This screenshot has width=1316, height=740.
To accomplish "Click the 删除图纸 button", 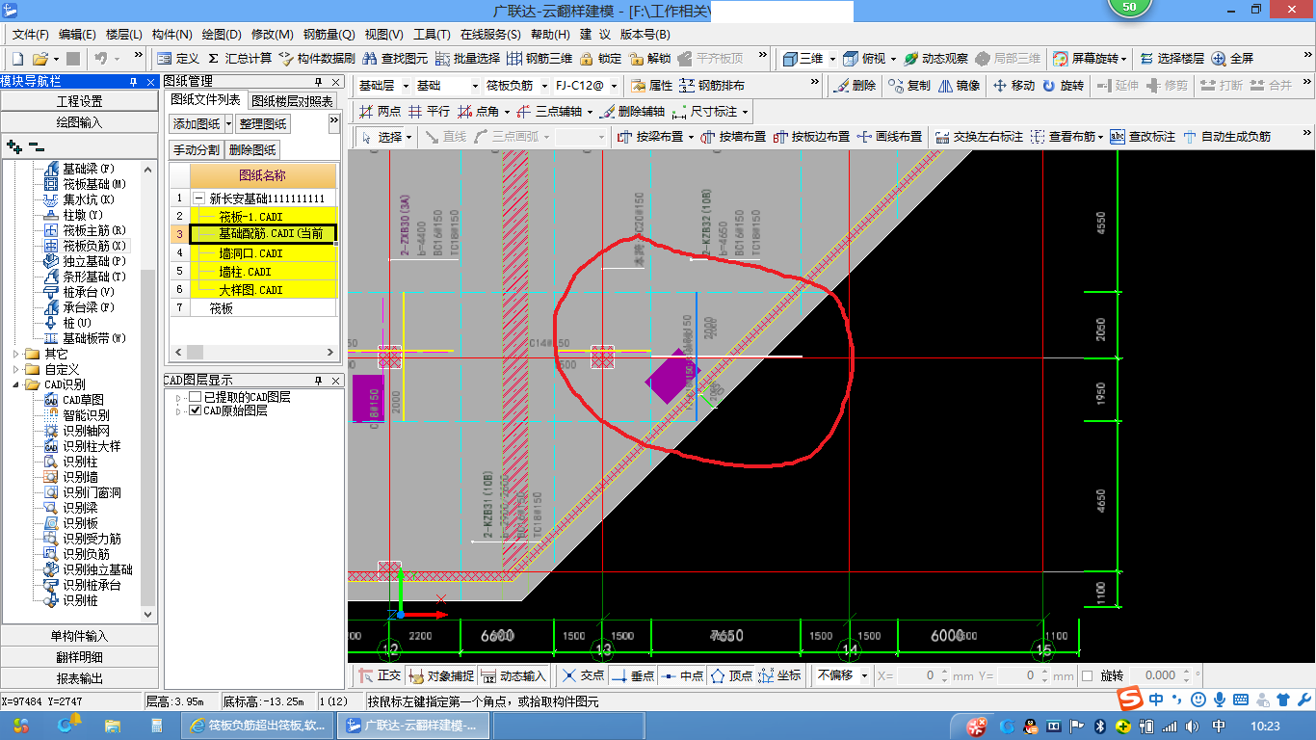I will [252, 149].
